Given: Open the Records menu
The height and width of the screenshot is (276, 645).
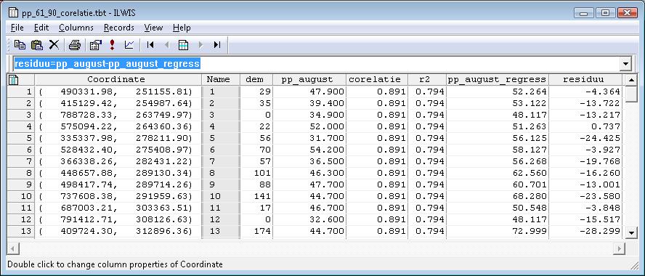Looking at the screenshot, I should coord(119,28).
